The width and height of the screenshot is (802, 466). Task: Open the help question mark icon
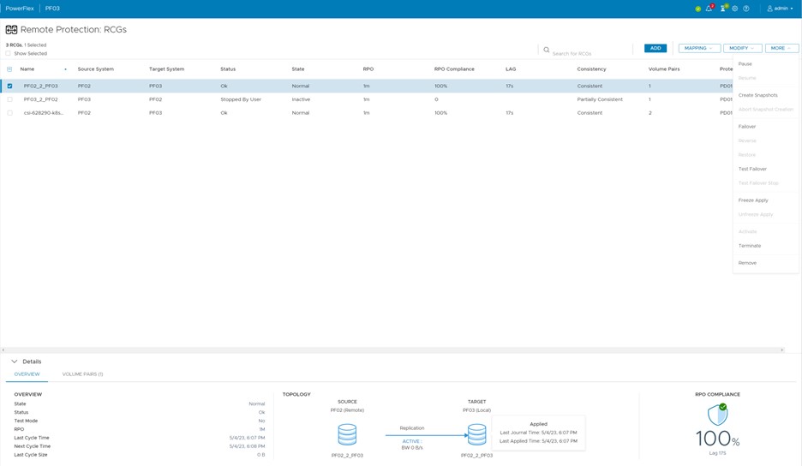point(745,9)
